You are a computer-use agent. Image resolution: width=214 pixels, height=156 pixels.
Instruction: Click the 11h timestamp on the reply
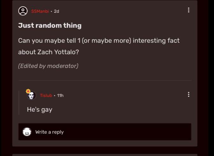(60, 95)
